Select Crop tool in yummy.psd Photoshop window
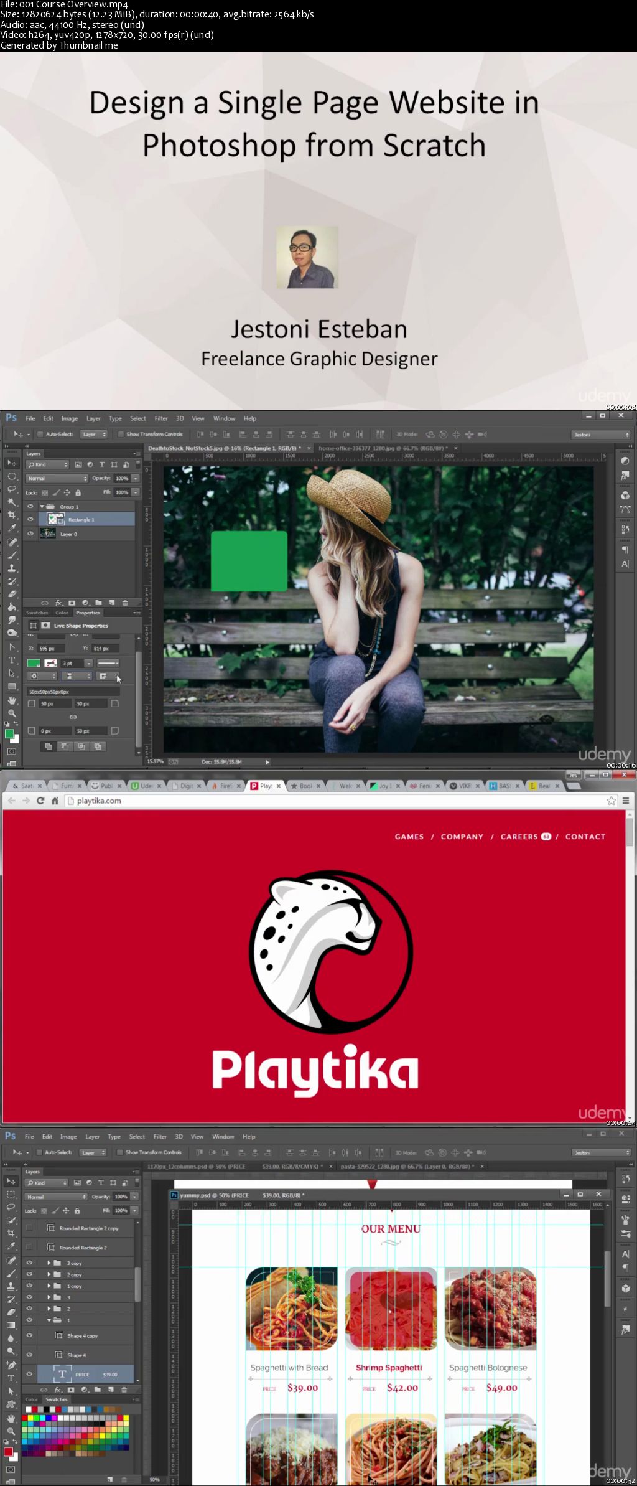Image resolution: width=637 pixels, height=1486 pixels. [11, 1233]
